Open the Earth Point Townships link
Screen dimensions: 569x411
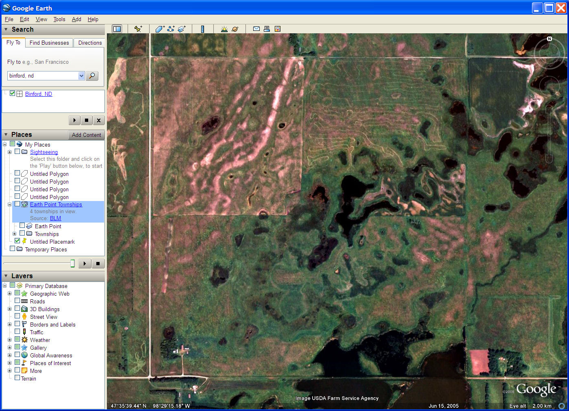(x=56, y=205)
